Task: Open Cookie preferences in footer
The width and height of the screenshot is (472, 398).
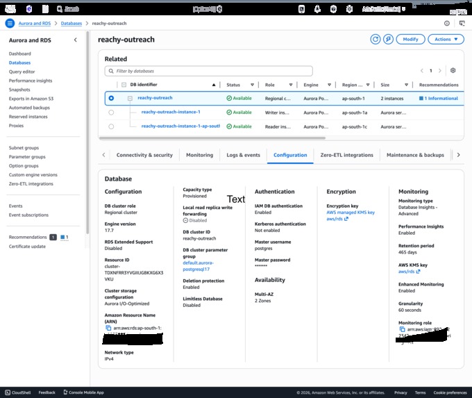Action: 450,392
